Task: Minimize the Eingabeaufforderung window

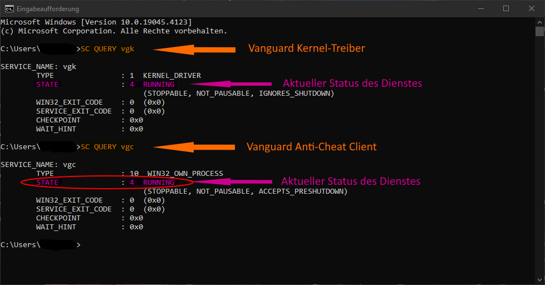Action: tap(481, 9)
